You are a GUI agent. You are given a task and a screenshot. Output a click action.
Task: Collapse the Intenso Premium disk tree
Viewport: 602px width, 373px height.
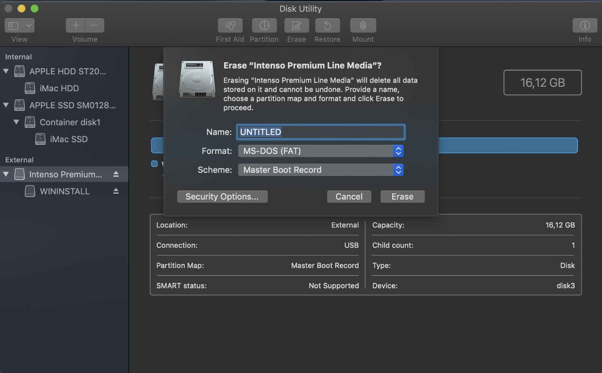6,174
